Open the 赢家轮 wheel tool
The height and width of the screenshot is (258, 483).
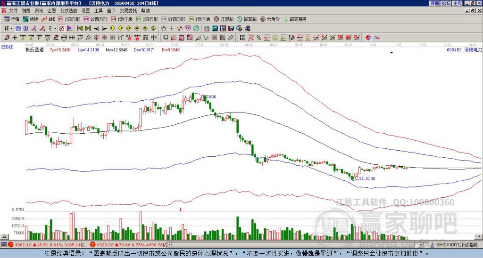[247, 19]
